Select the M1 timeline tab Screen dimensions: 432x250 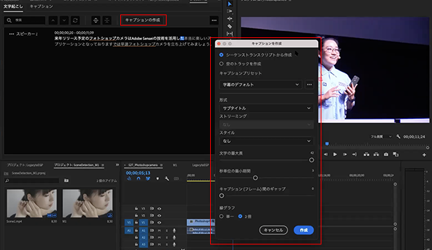(175, 165)
